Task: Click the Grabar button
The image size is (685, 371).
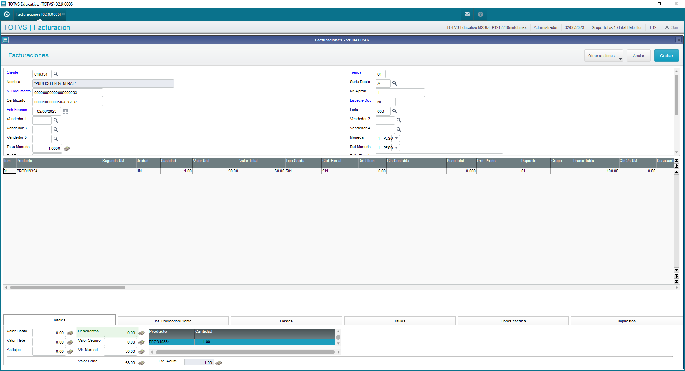Action: click(x=666, y=56)
